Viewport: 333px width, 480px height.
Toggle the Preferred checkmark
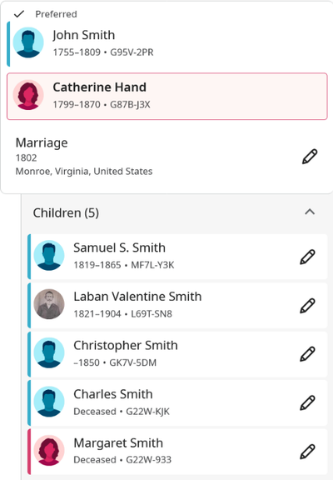19,14
